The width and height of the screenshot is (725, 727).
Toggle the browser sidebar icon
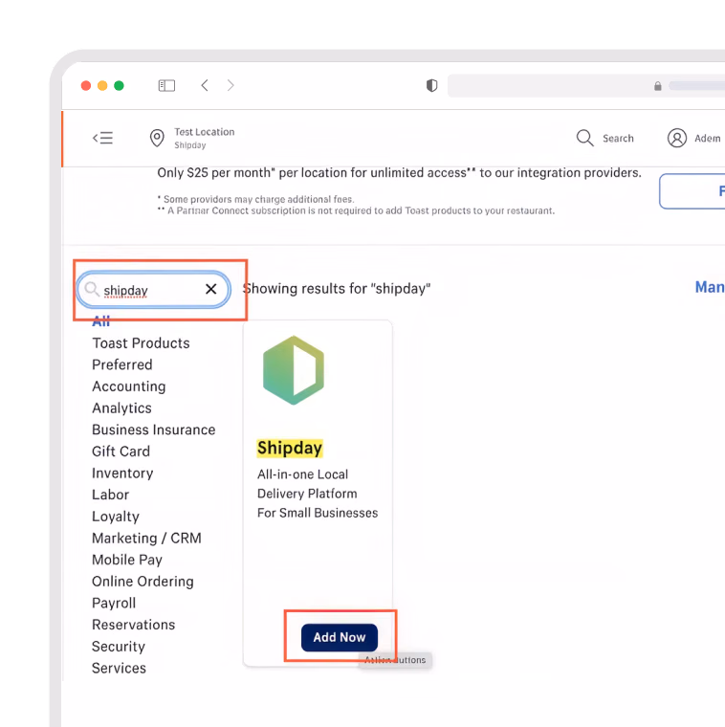(166, 86)
